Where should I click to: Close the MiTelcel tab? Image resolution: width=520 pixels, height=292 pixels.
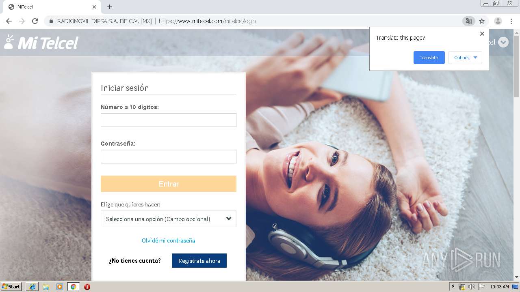click(94, 7)
